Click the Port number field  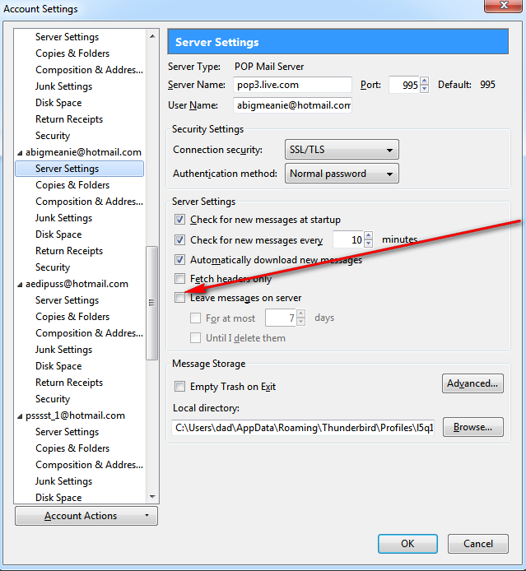click(404, 85)
